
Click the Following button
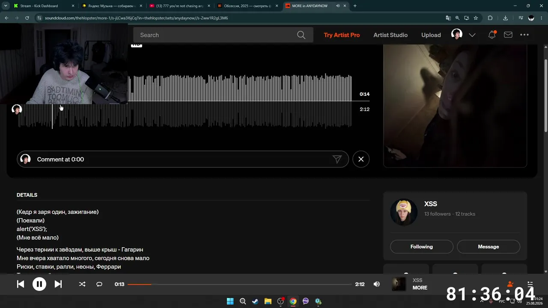click(422, 247)
